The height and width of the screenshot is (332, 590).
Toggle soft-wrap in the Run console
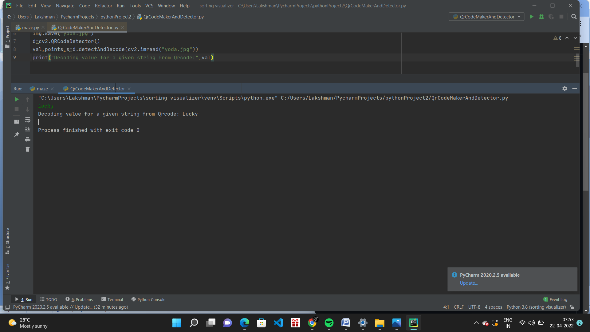(28, 120)
